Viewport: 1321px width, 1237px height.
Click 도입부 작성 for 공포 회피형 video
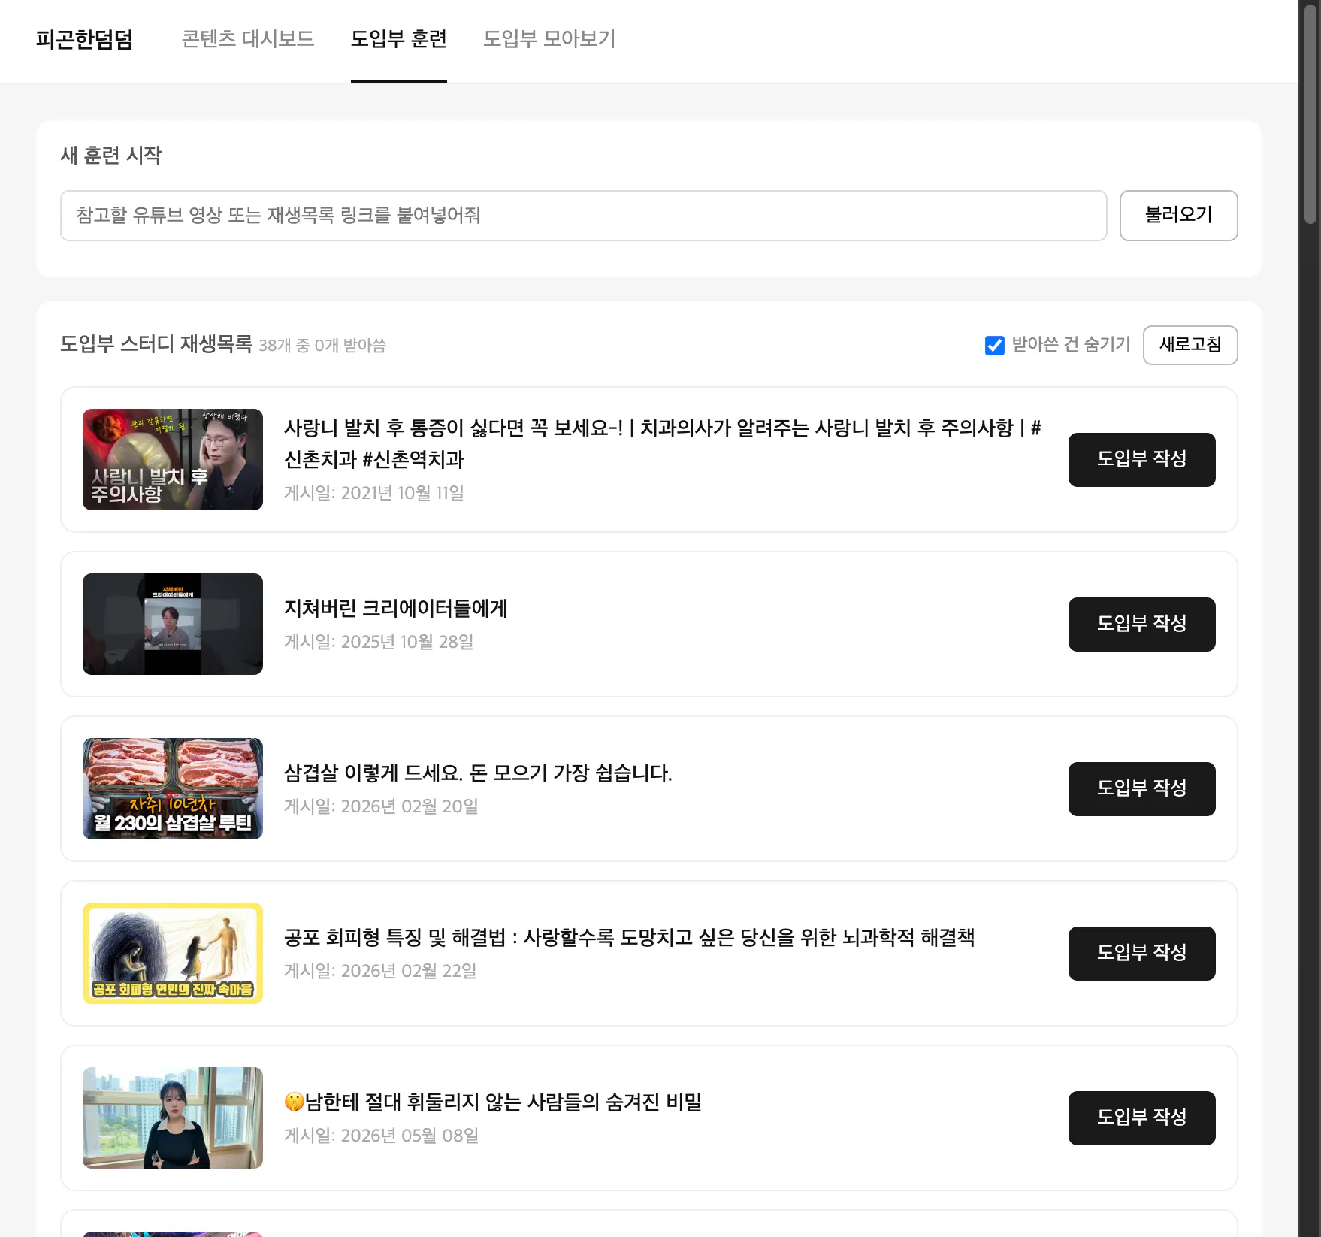tap(1141, 953)
